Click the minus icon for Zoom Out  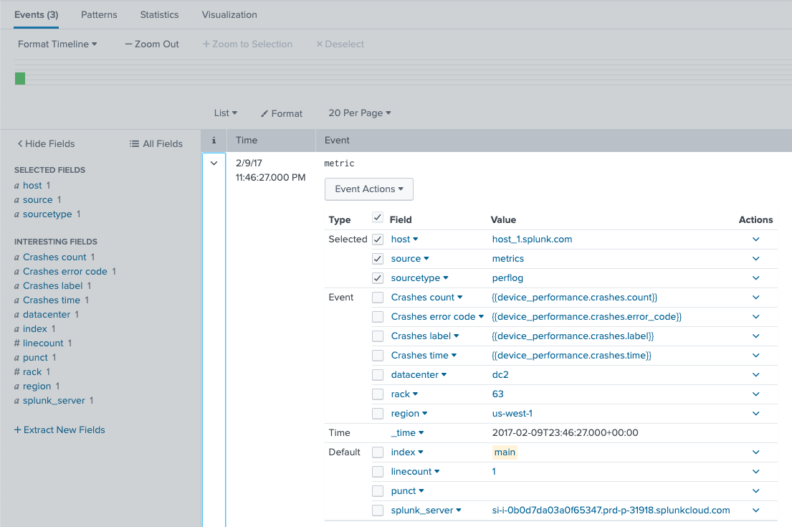pyautogui.click(x=128, y=44)
